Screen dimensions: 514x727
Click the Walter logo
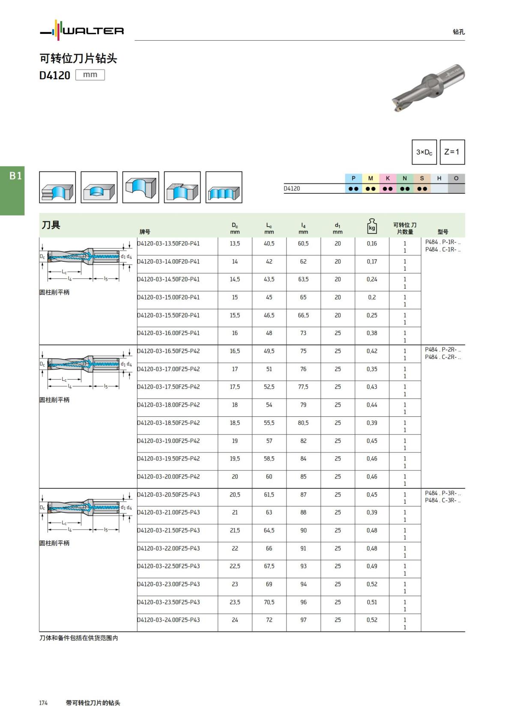tap(82, 30)
